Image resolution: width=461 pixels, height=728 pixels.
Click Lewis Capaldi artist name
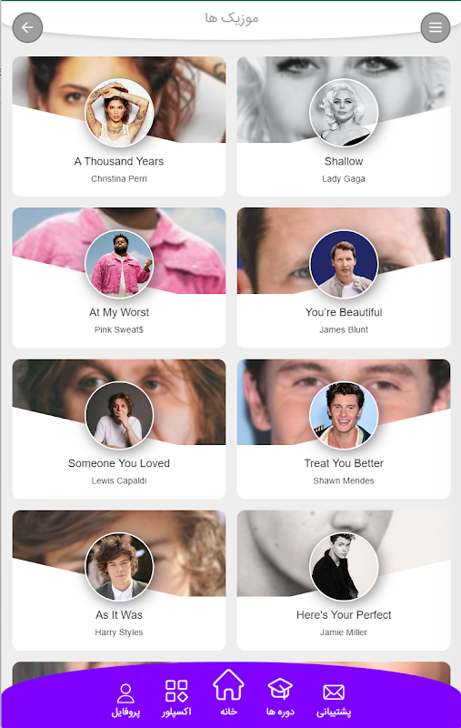(119, 480)
